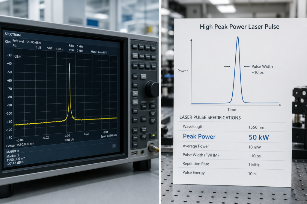Click the Mode Auto FFT label
Screen dimensions: 307x204
pos(99,52)
